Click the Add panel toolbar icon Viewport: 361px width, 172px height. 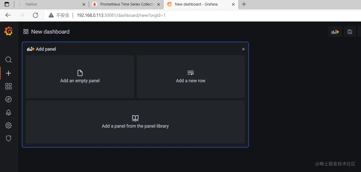(335, 32)
